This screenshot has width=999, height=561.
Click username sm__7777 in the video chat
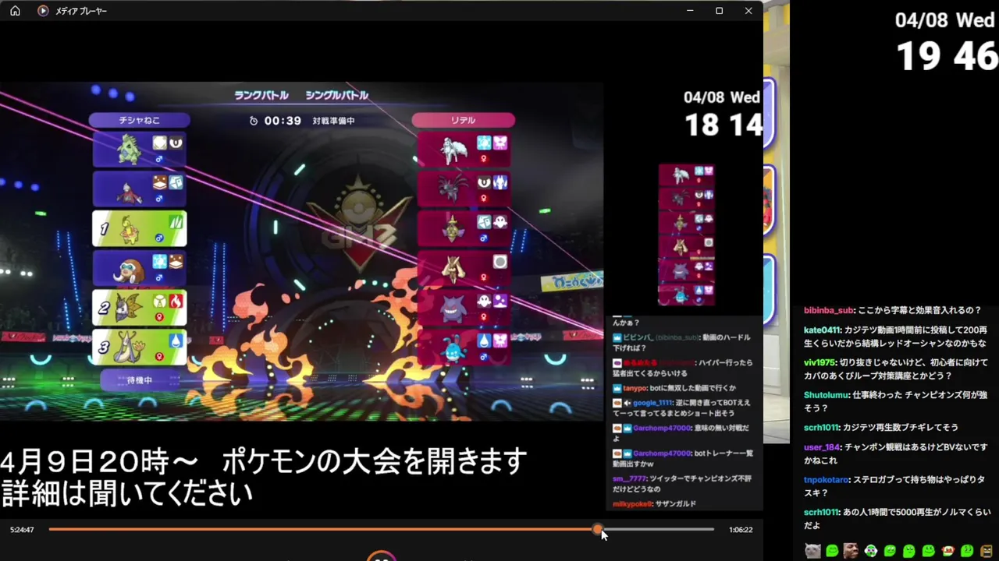click(x=629, y=478)
